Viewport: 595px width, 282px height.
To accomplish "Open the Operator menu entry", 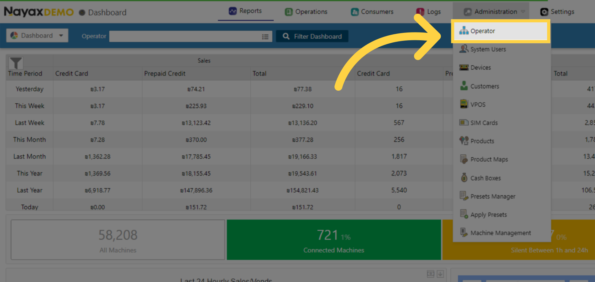I will click(x=500, y=31).
